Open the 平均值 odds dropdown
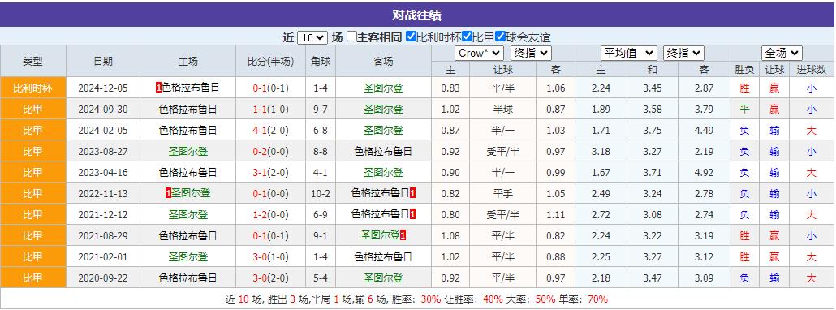This screenshot has width=836, height=310. click(628, 53)
